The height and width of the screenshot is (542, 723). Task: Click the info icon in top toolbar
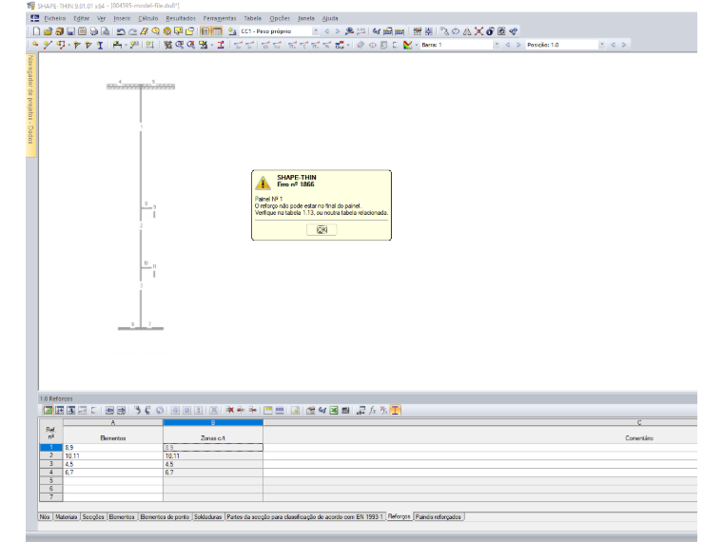[x=490, y=31]
